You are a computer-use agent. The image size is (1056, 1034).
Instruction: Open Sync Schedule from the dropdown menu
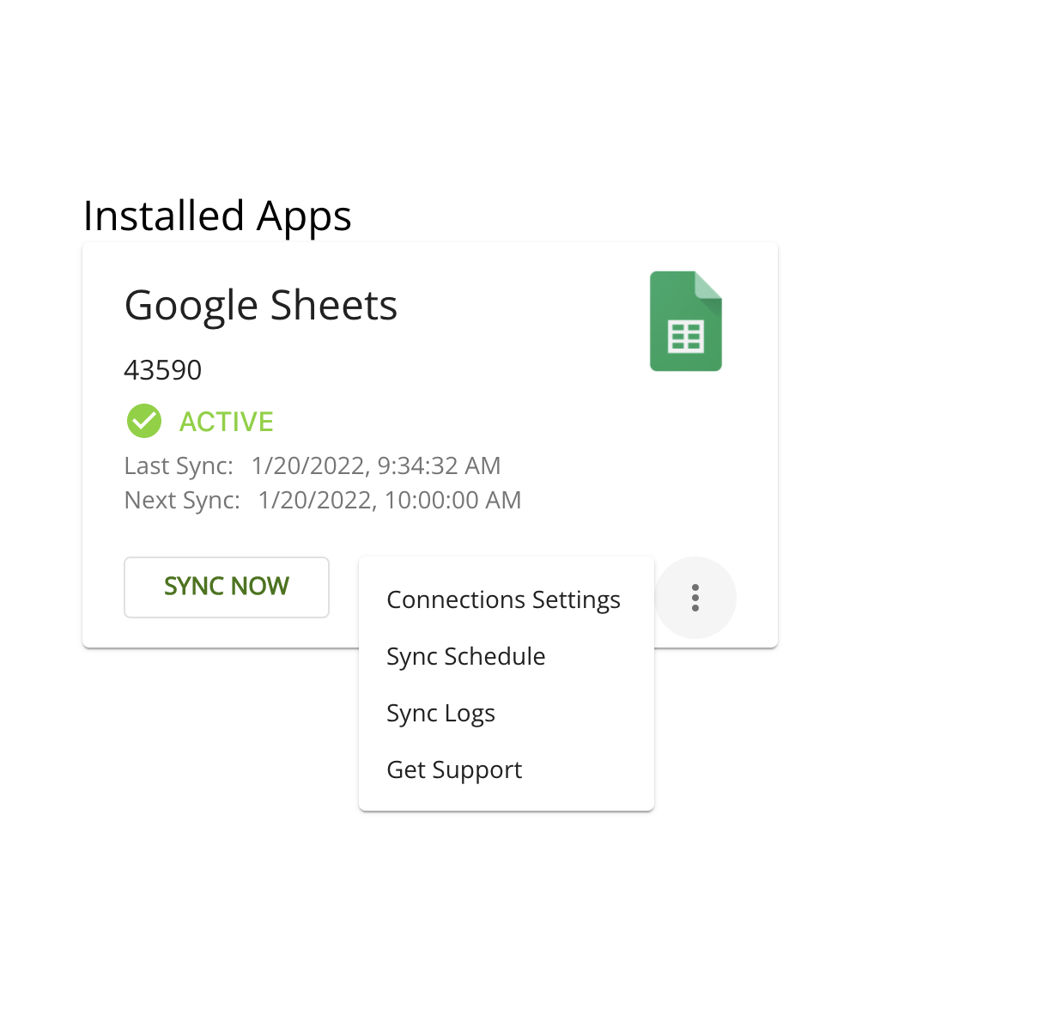(466, 656)
